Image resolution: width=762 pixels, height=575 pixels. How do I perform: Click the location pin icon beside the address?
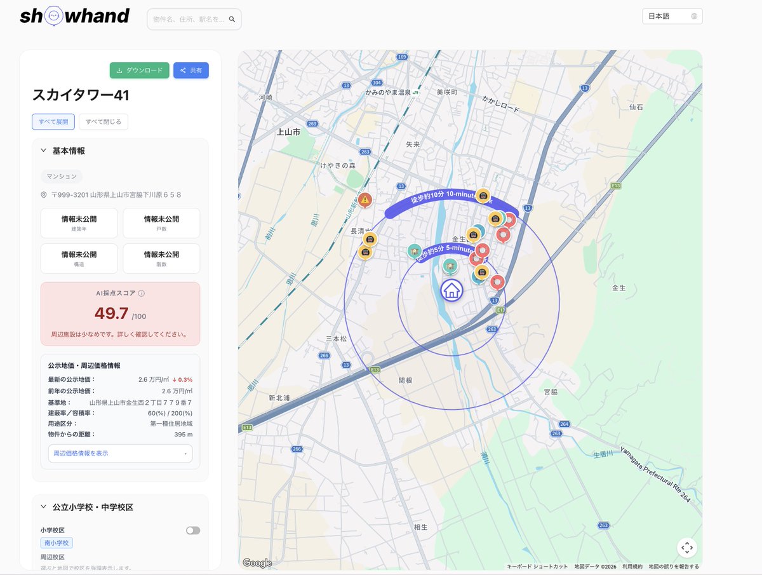tap(44, 195)
